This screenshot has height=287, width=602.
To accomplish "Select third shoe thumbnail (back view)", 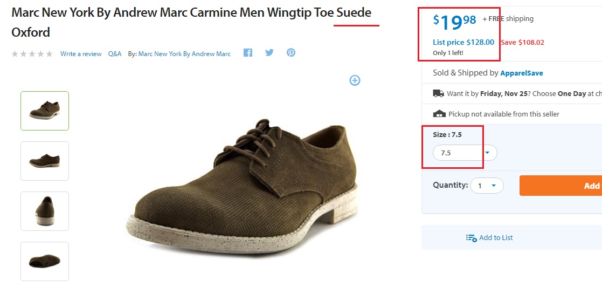I will 45,211.
